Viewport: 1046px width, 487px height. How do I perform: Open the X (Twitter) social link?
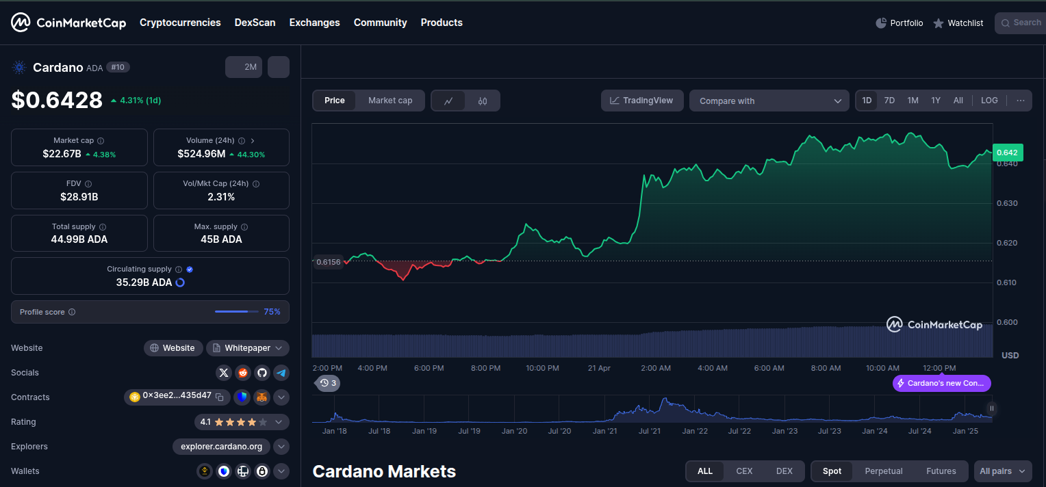[224, 373]
